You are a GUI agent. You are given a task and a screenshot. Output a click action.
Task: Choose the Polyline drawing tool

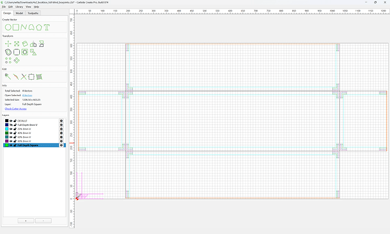24,27
